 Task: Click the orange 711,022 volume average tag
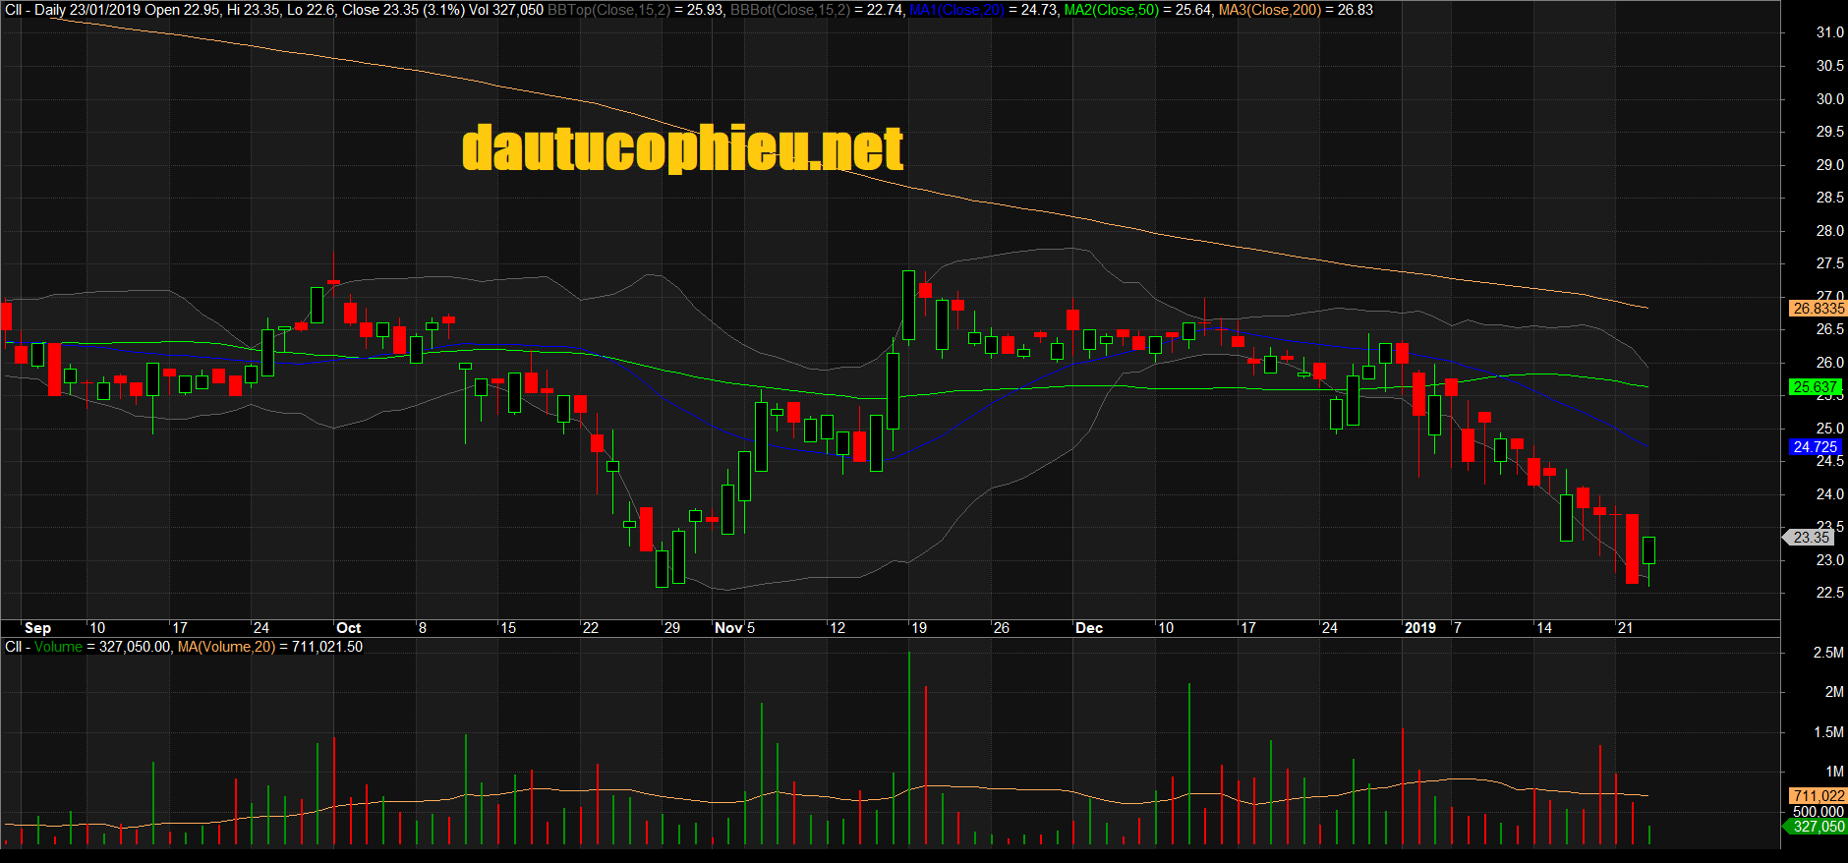tap(1818, 796)
